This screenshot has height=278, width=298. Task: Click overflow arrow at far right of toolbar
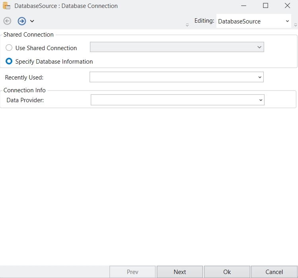coord(296,25)
